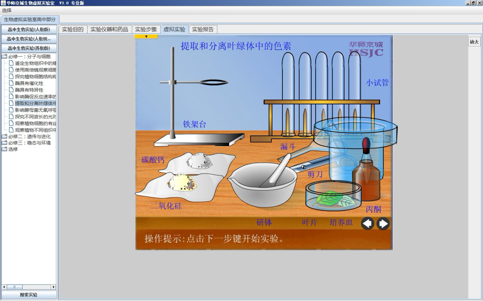Open the 选择 menu
Screen dimensions: 483x301
tap(7, 11)
